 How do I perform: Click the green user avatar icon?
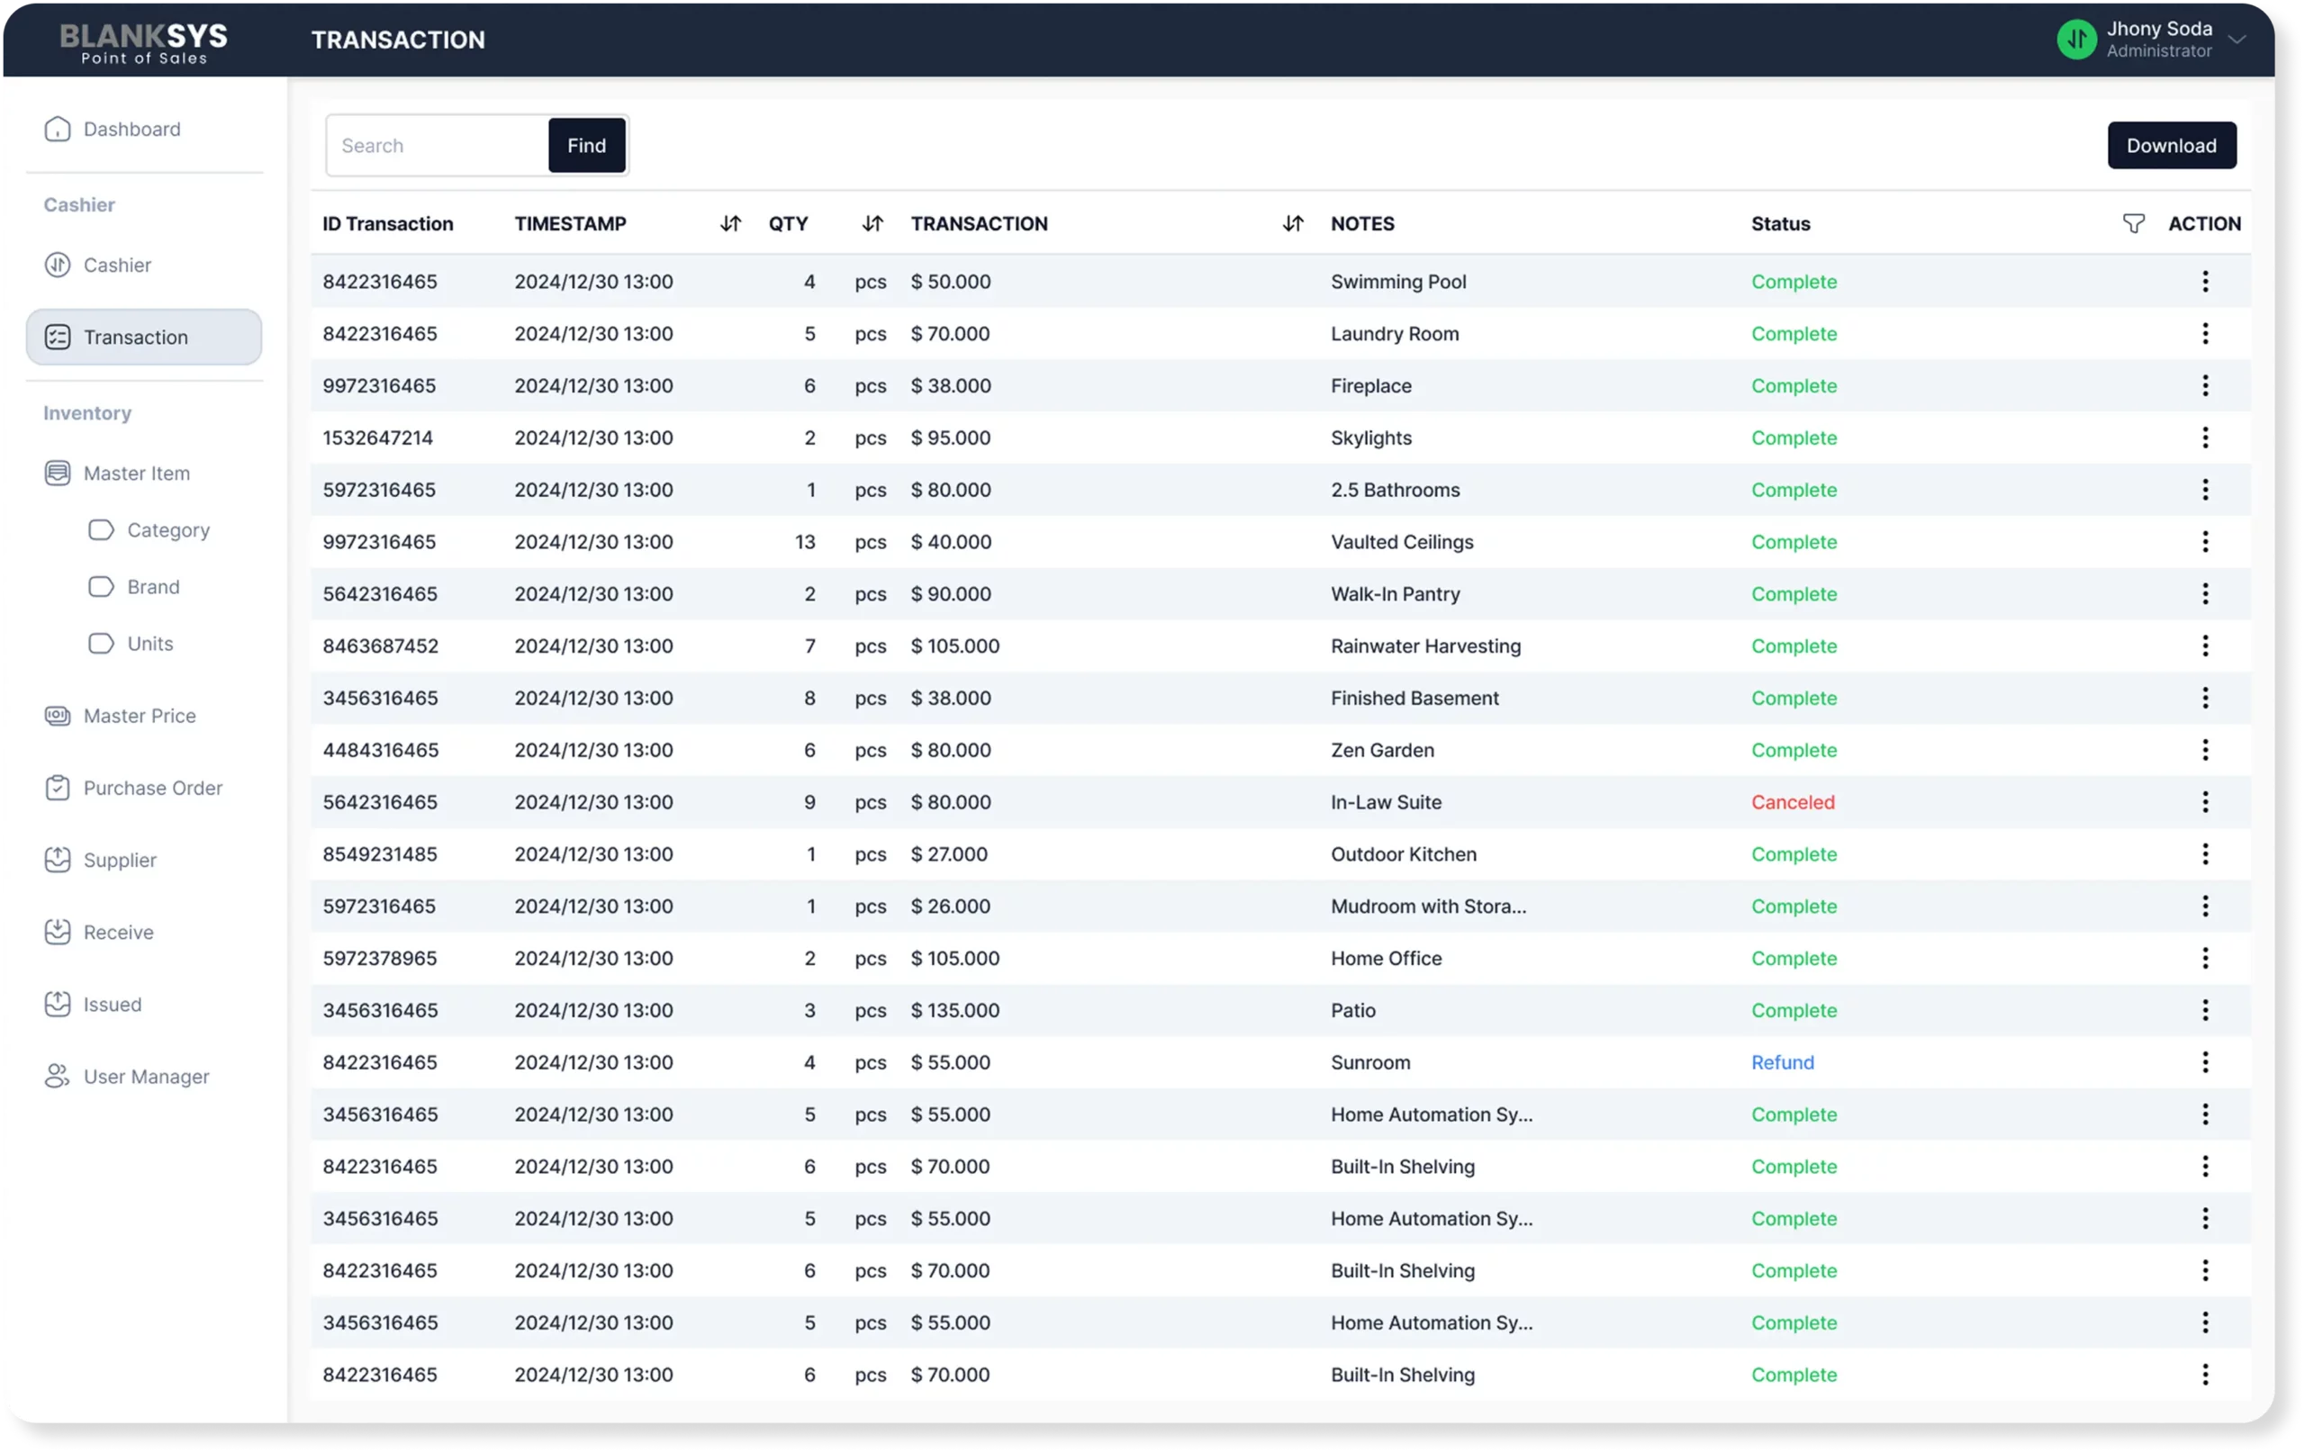(2076, 40)
